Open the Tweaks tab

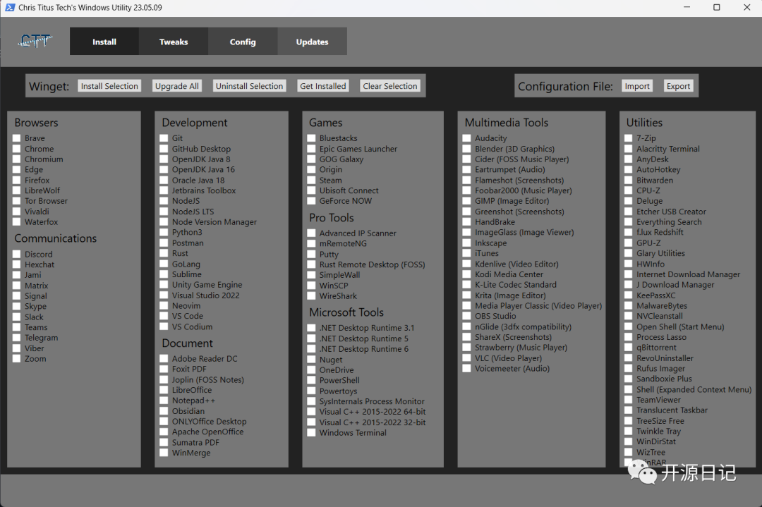point(174,42)
